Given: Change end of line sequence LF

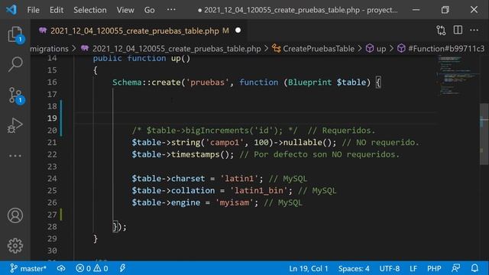Looking at the screenshot, I should [413, 268].
